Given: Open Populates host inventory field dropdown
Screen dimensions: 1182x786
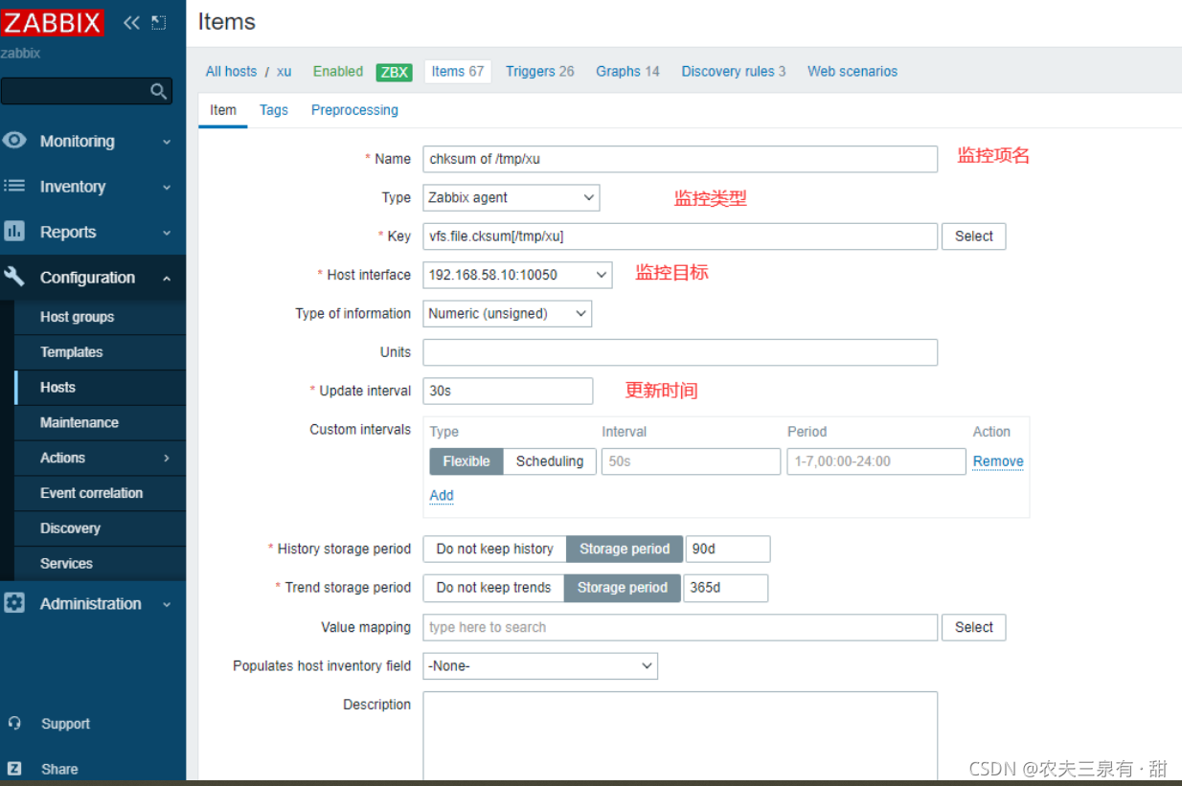Looking at the screenshot, I should click(x=540, y=666).
